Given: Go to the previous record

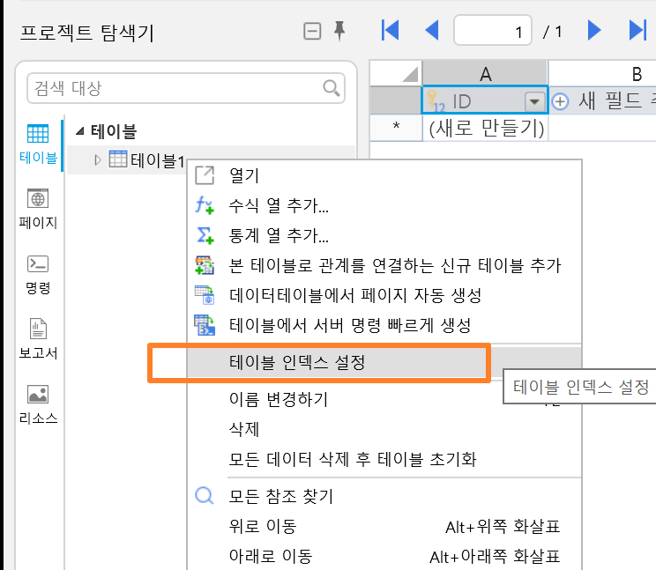Looking at the screenshot, I should (x=431, y=31).
